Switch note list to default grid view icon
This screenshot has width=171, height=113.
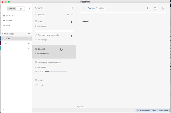pyautogui.click(x=68, y=15)
